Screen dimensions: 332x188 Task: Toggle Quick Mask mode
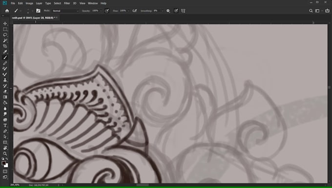(5, 171)
